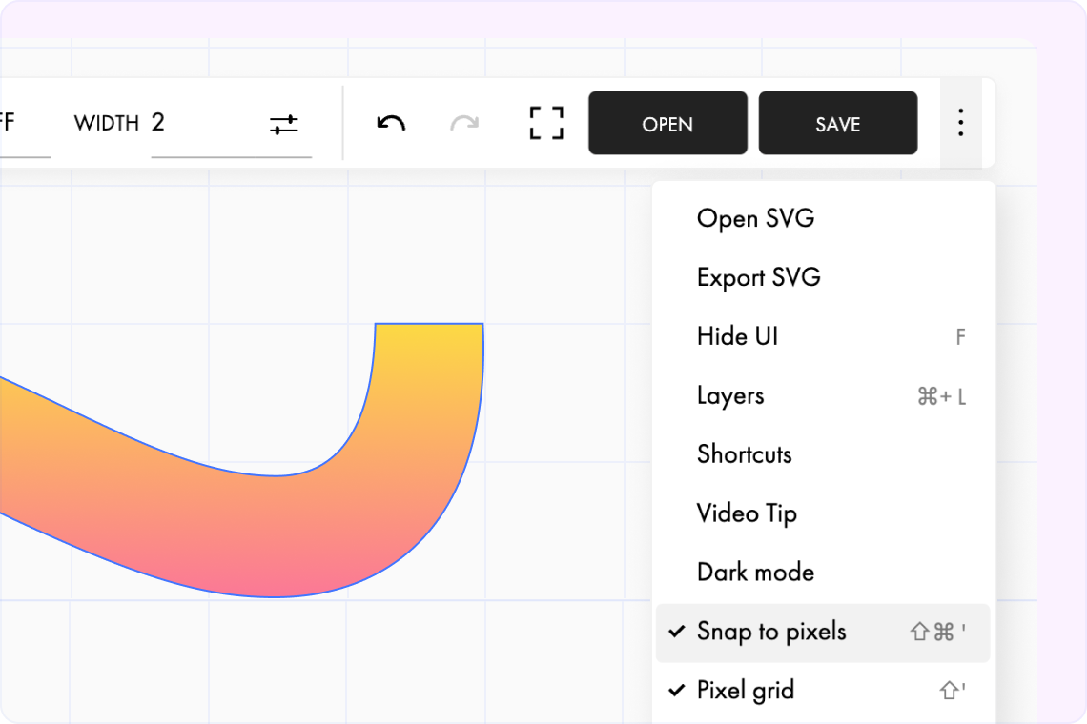Select Hide UI in the menu
Image resolution: width=1087 pixels, height=724 pixels.
(x=737, y=336)
